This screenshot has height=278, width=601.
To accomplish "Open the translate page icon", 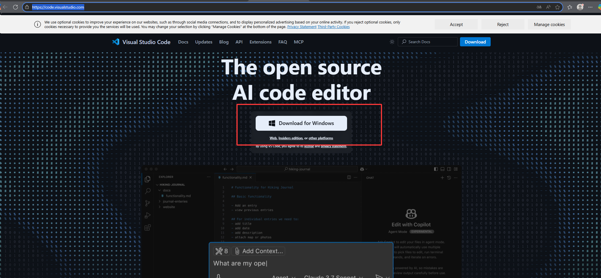I will (x=539, y=7).
